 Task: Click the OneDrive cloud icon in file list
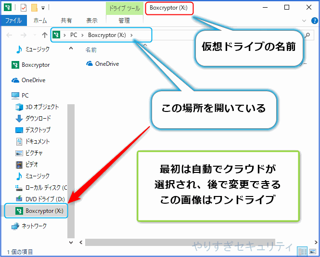[90, 63]
